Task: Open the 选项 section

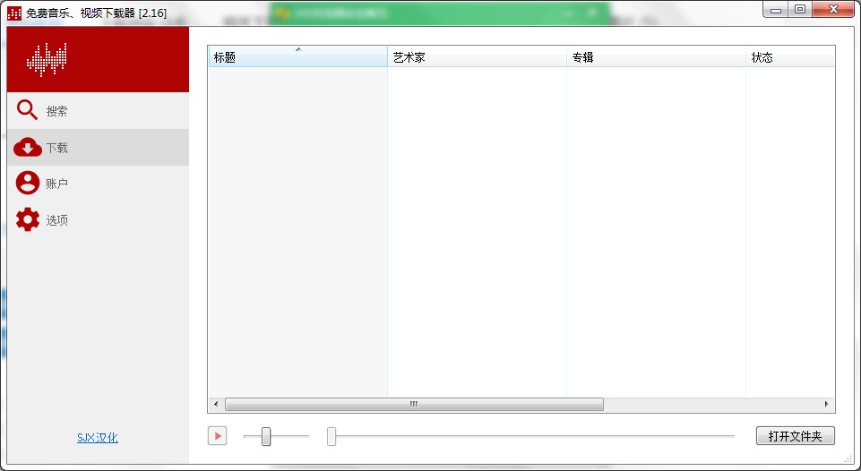Action: pos(98,219)
